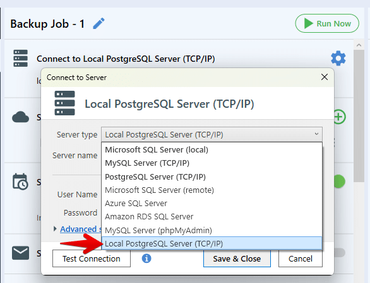Open the Server type combo box
The width and height of the screenshot is (370, 283).
coord(212,134)
